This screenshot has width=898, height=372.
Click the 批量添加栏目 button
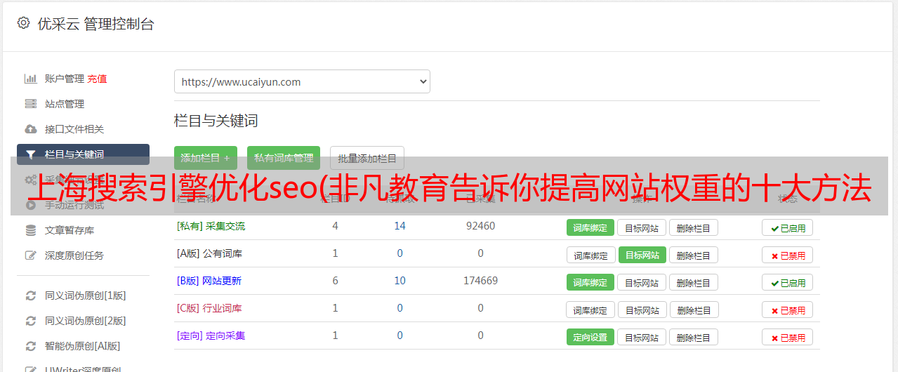tap(367, 158)
